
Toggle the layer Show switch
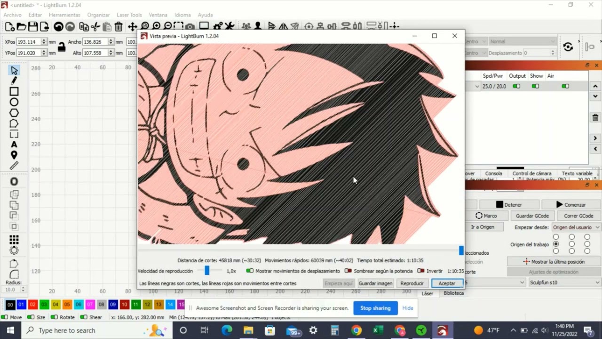tap(535, 86)
